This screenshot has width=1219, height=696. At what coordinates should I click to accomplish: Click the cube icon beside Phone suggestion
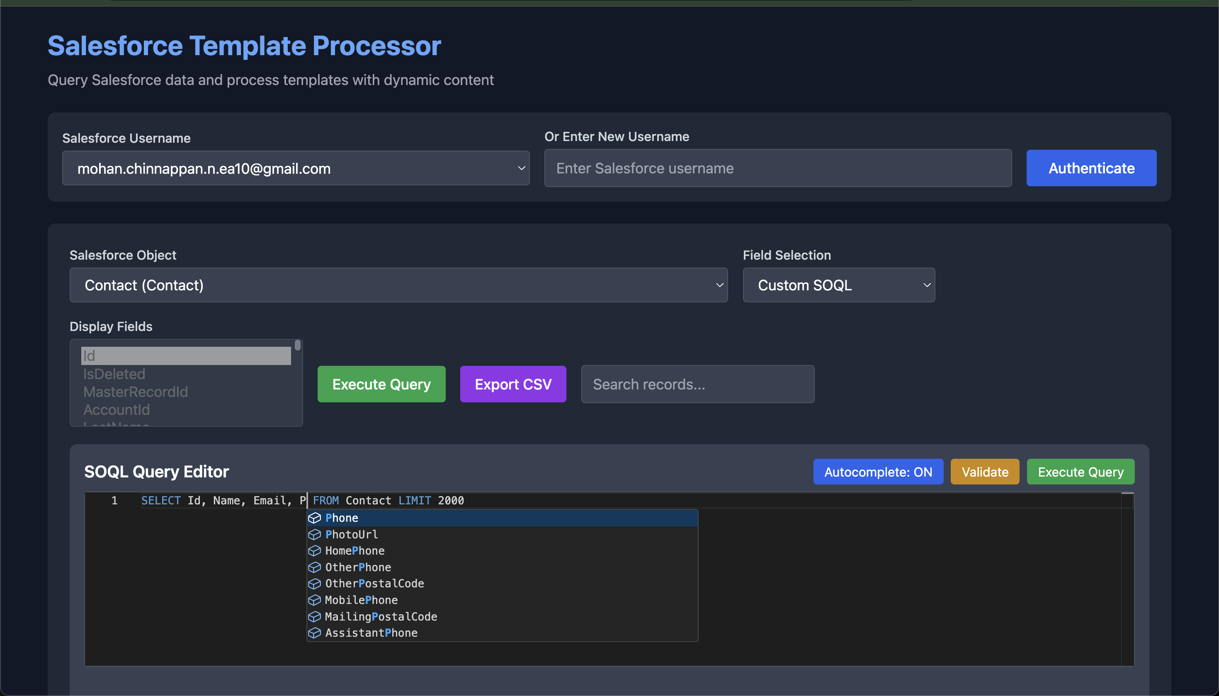point(314,518)
